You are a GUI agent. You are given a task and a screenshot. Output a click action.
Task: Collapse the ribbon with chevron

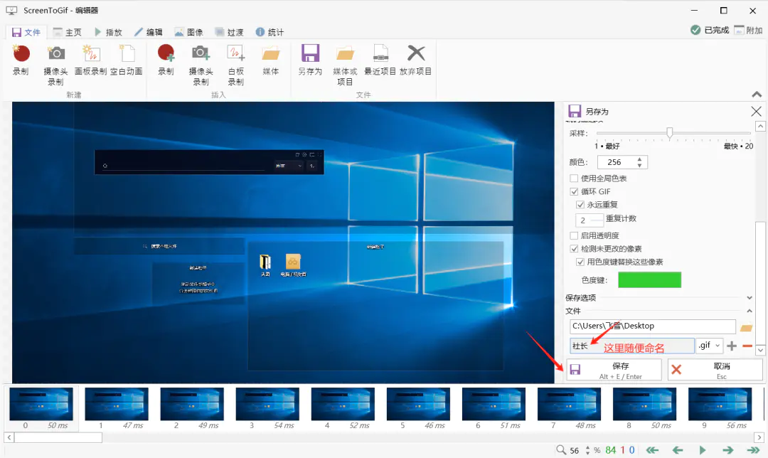757,94
